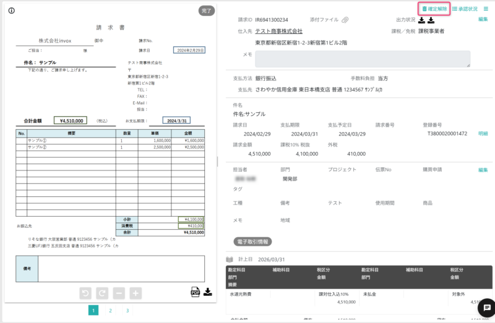Click 編集 next to 出力状況
Screen dimensions: 495x323
click(483, 19)
